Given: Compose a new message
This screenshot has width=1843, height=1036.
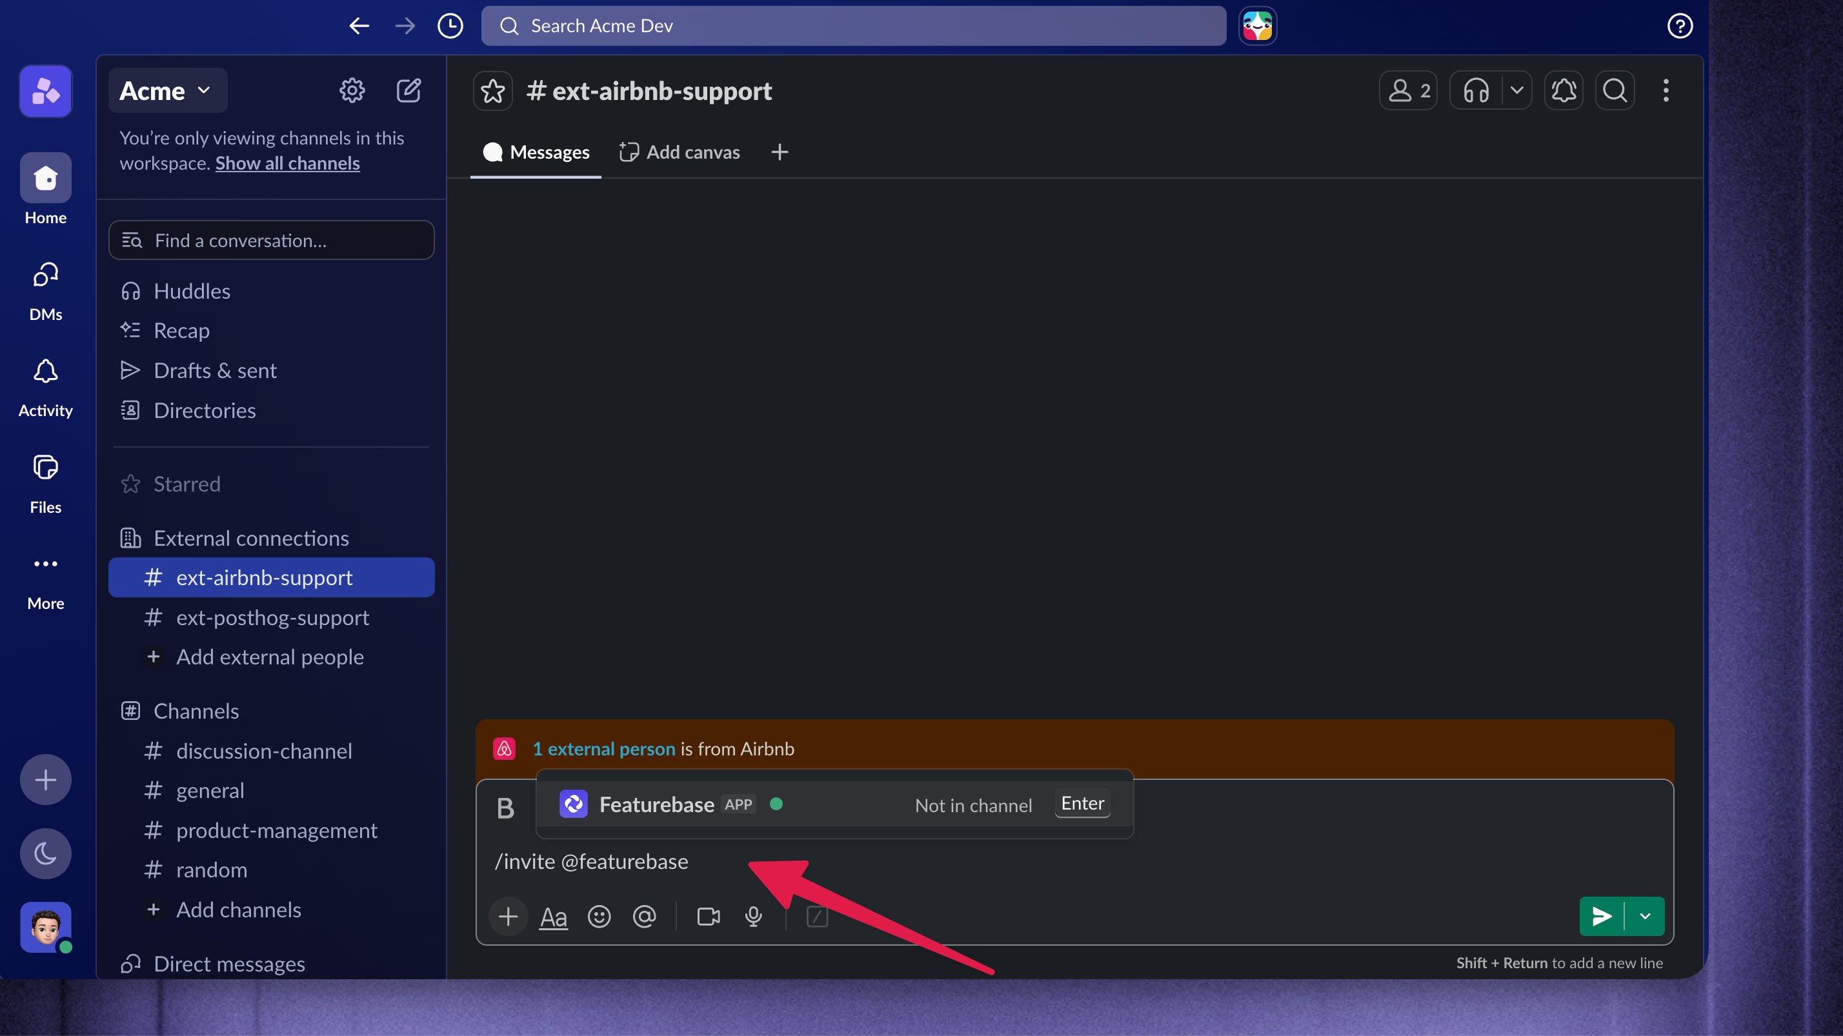Looking at the screenshot, I should [409, 91].
